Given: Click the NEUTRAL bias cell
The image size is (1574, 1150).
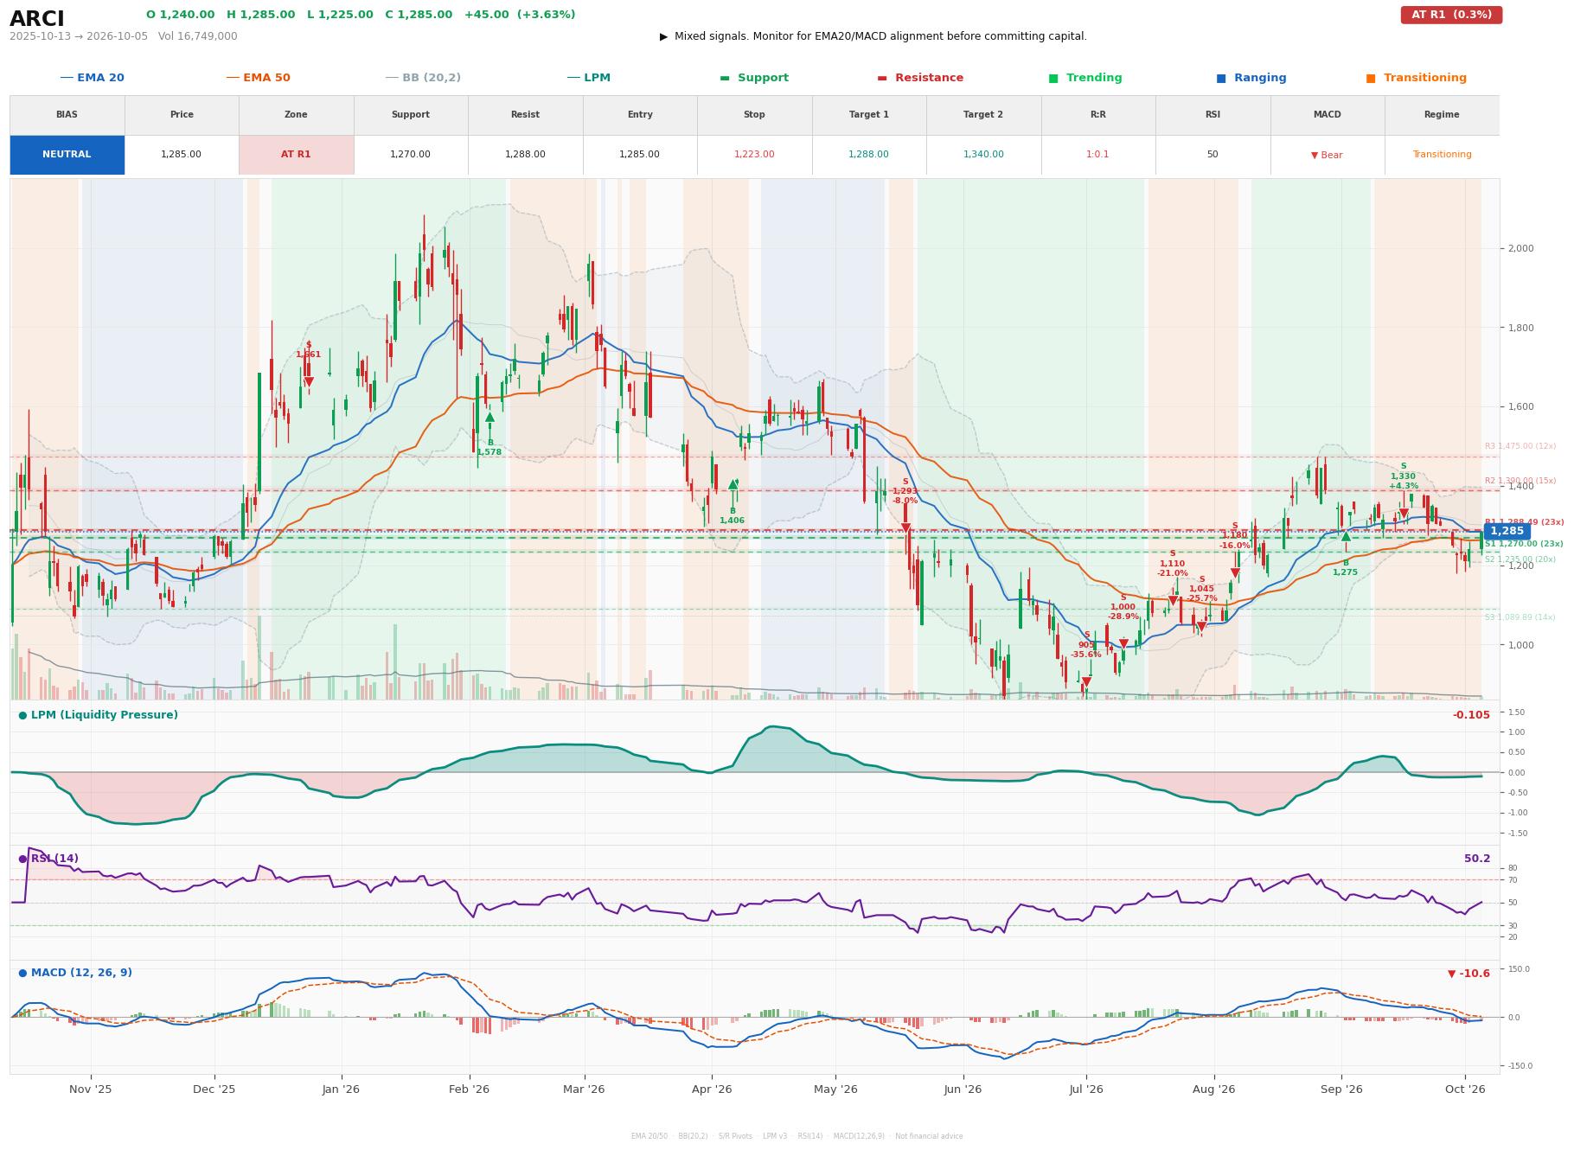Looking at the screenshot, I should 67,155.
